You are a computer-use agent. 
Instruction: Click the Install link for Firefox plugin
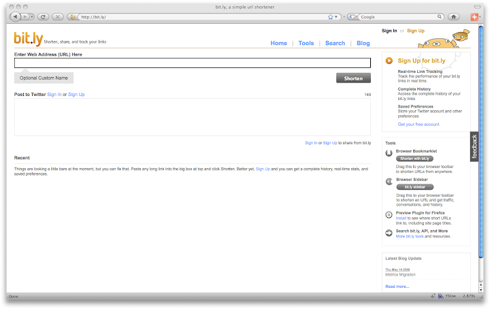click(x=401, y=218)
